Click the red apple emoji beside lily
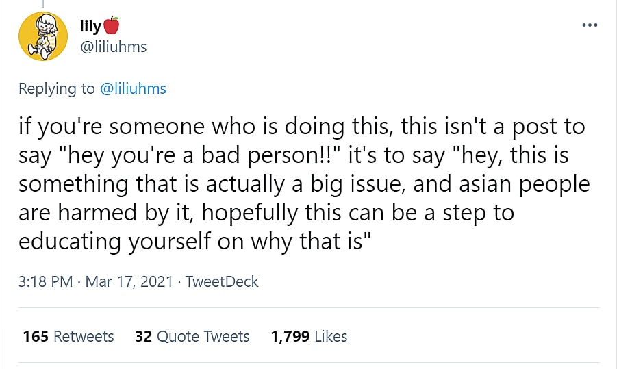The image size is (619, 369). tap(112, 26)
